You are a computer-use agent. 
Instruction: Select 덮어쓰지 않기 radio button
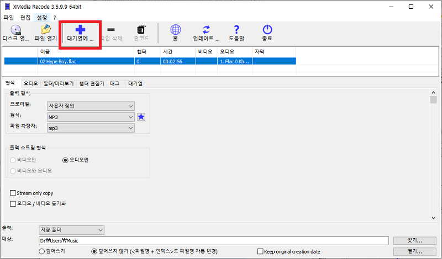(94, 251)
